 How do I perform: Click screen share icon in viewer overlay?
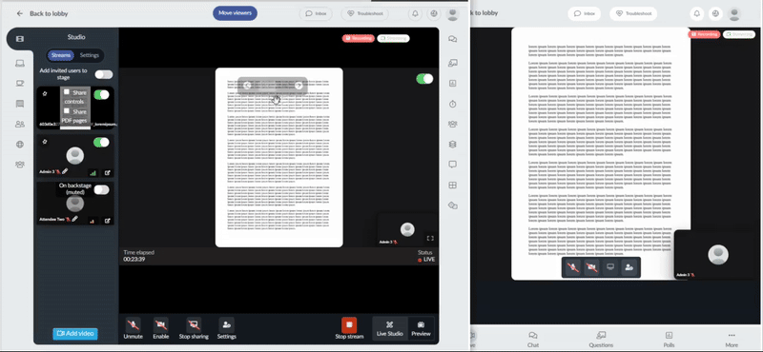[610, 267]
